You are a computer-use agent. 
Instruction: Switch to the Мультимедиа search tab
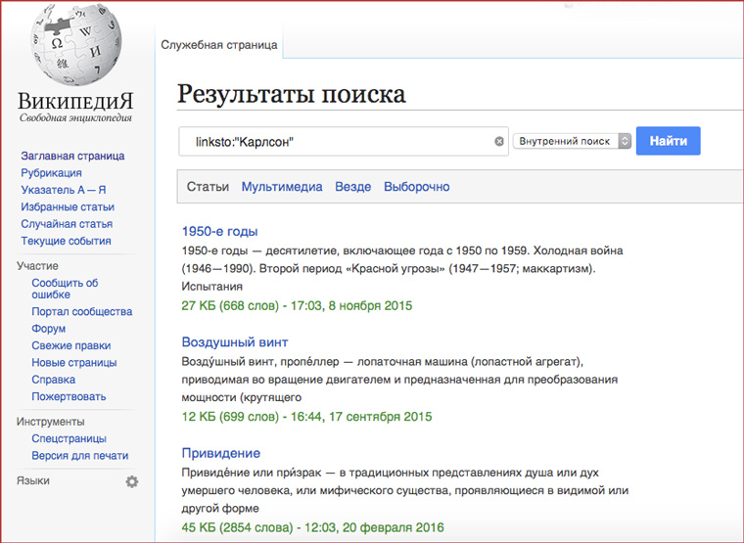tap(282, 187)
